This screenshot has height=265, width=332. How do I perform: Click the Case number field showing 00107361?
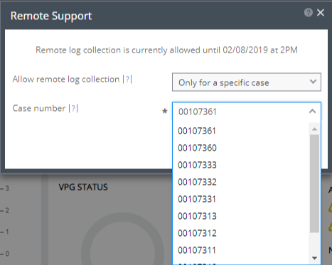coord(247,112)
